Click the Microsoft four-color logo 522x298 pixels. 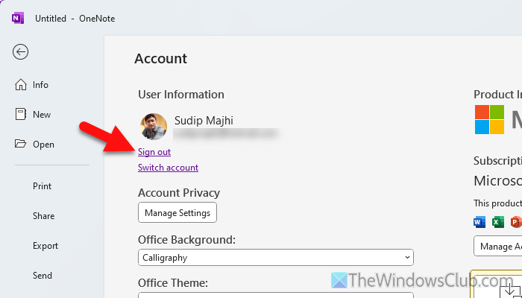click(x=489, y=119)
